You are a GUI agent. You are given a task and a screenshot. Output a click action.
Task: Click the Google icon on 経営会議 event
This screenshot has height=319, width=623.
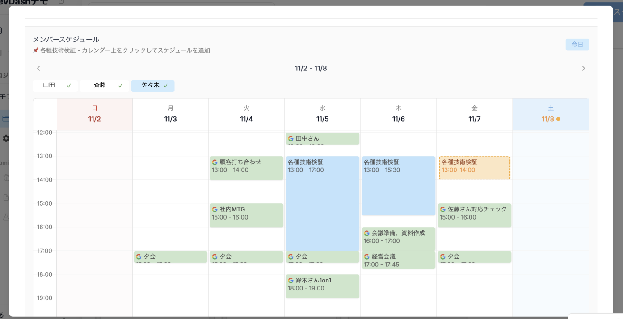point(366,257)
